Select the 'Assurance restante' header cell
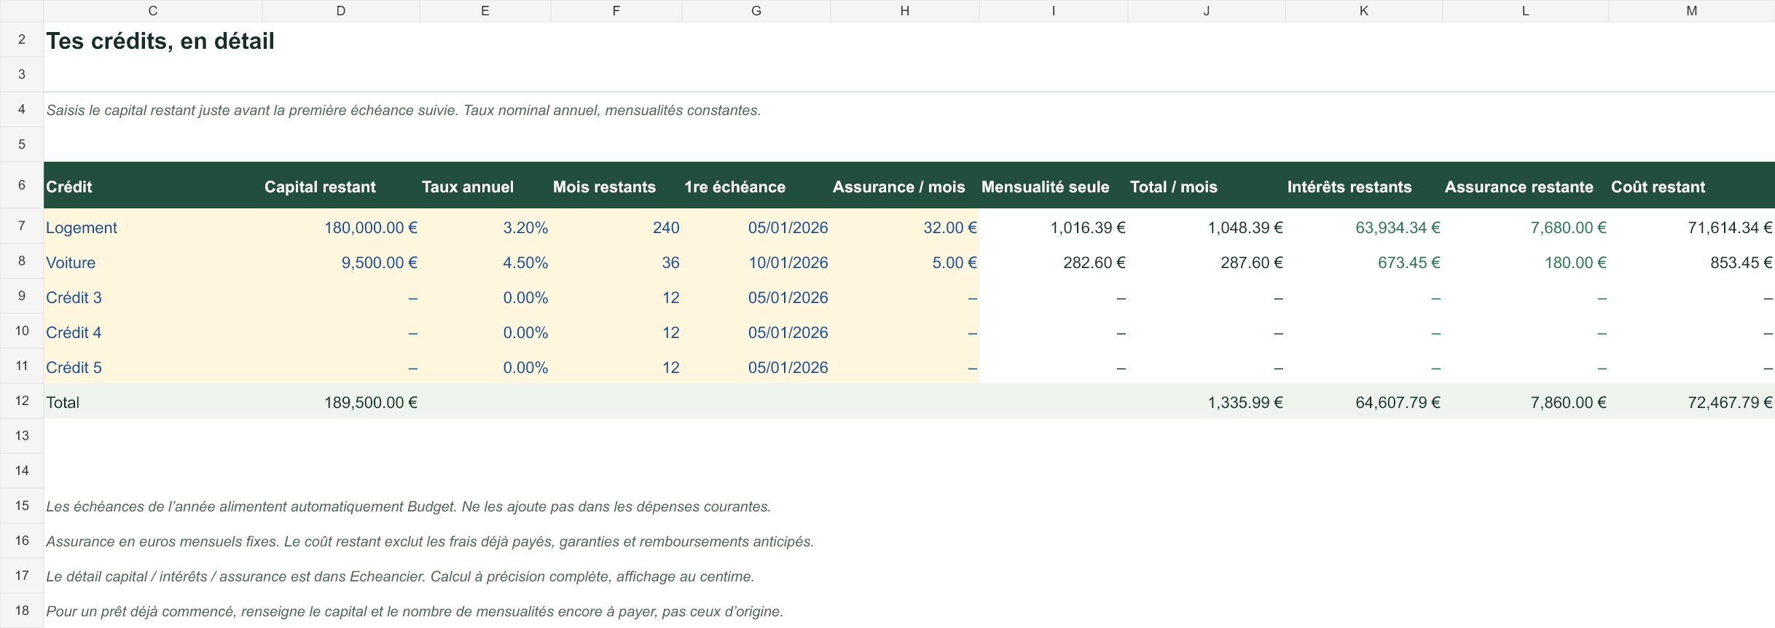Image resolution: width=1775 pixels, height=628 pixels. click(x=1526, y=187)
